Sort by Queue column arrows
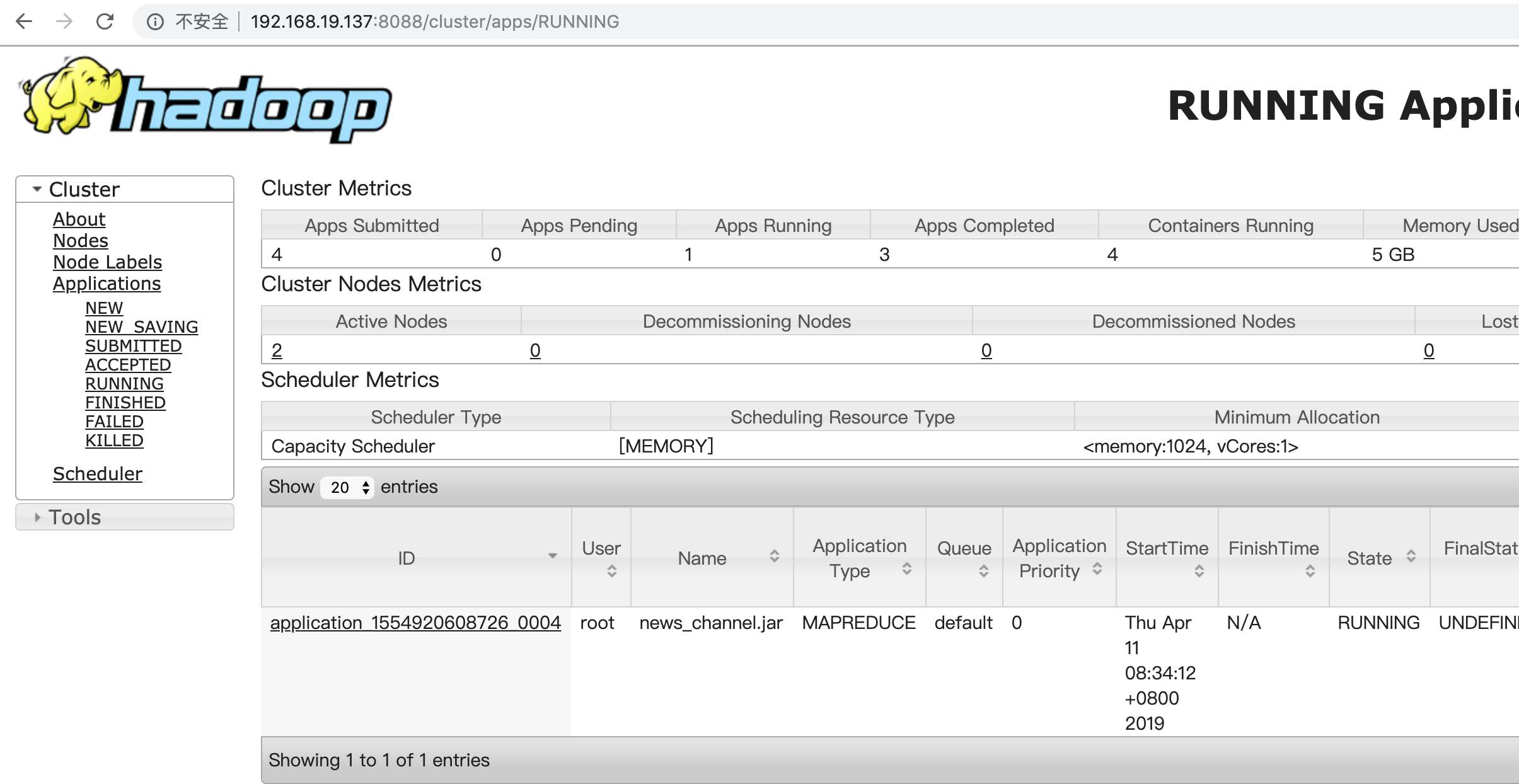 [983, 571]
